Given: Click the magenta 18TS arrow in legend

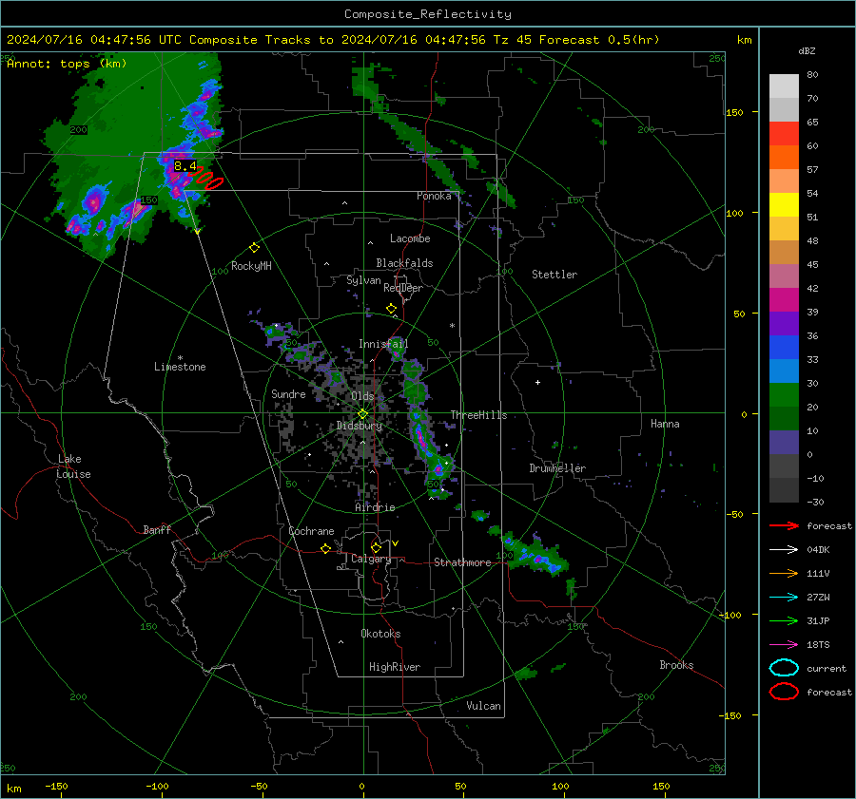Looking at the screenshot, I should [x=784, y=645].
